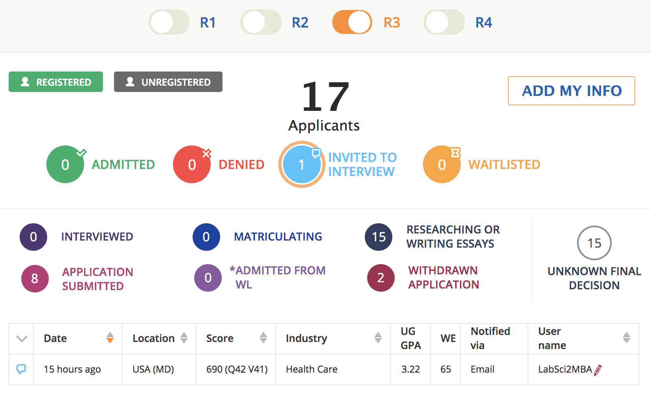Sort the table by Industry column
The height and width of the screenshot is (408, 651).
point(378,338)
